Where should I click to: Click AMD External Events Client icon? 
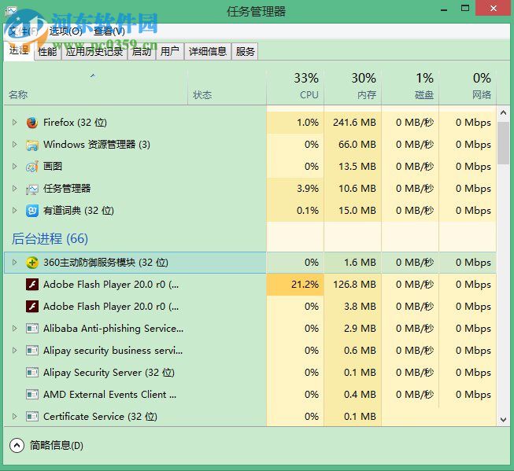(x=32, y=395)
